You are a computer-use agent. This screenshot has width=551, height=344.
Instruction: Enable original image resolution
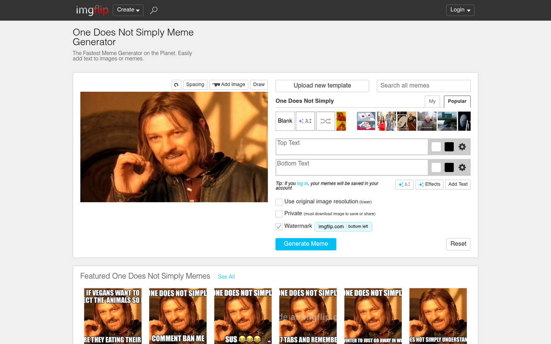[279, 202]
